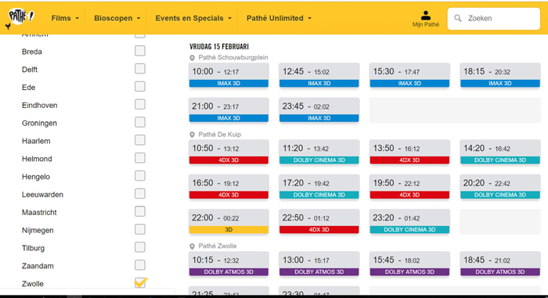The height and width of the screenshot is (298, 548).
Task: Click location pin beside Pathé De Kuip
Action: 192,135
